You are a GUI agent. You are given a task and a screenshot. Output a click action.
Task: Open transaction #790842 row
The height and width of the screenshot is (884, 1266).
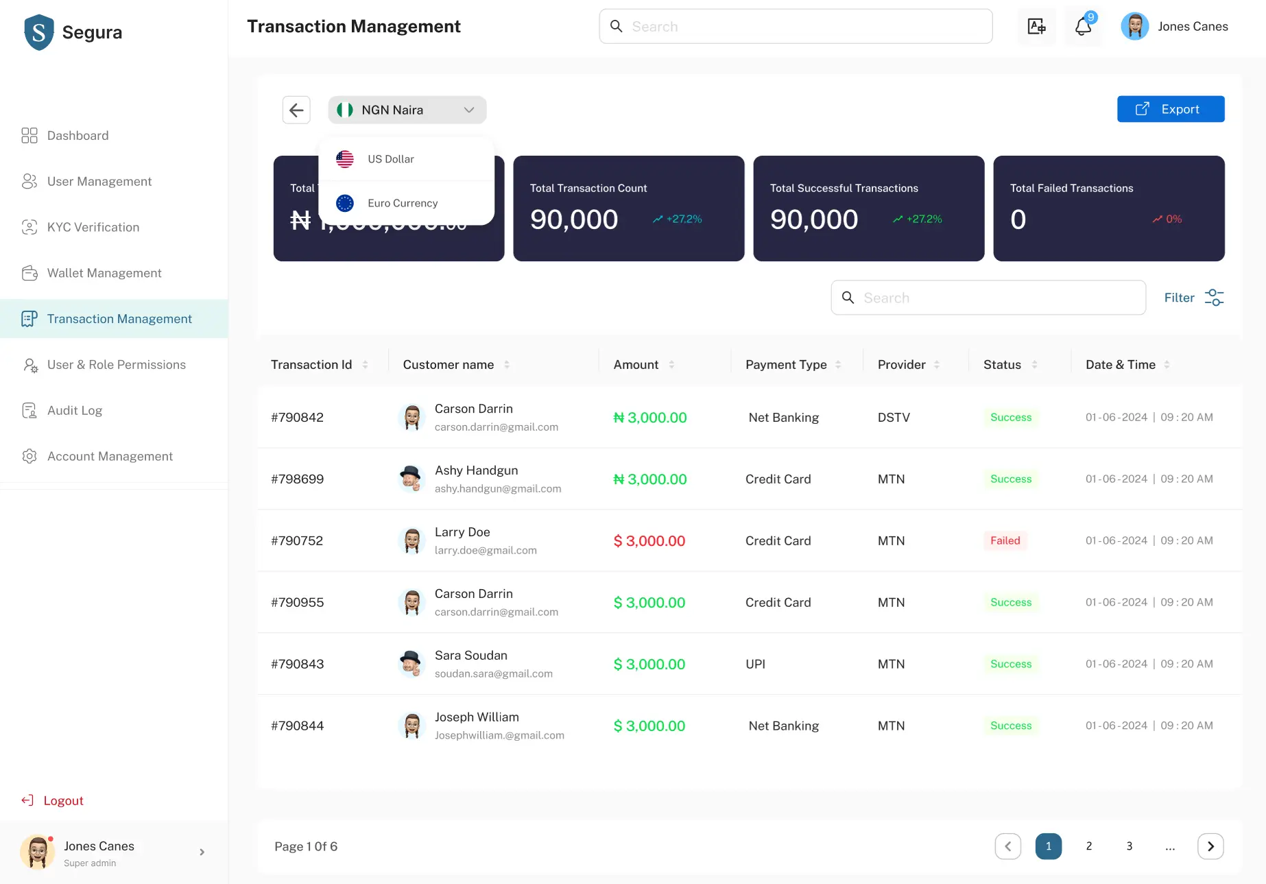(x=750, y=417)
